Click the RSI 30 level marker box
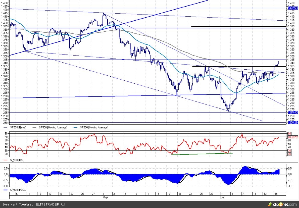 tap(289, 150)
